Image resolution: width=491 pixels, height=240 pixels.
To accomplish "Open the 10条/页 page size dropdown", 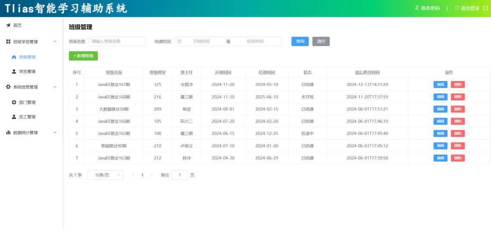I will pos(105,175).
